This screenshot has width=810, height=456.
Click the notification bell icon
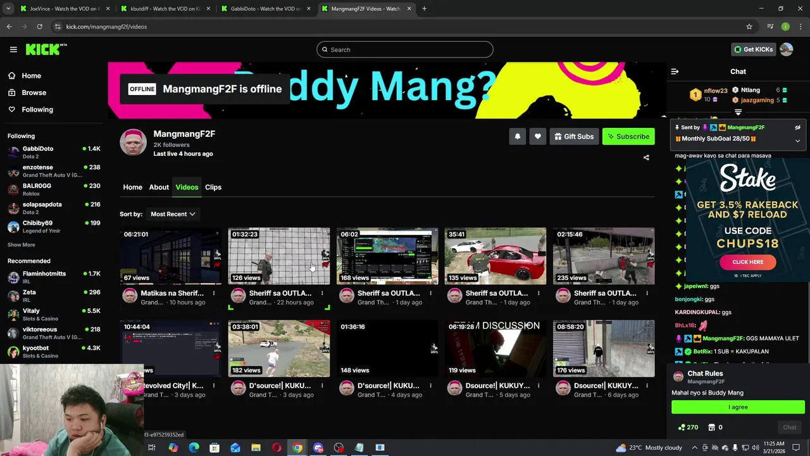[518, 136]
